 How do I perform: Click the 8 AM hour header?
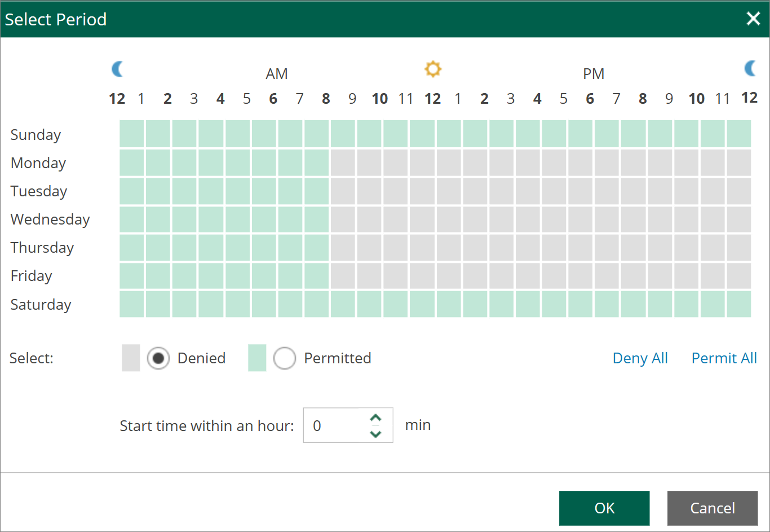click(x=326, y=99)
